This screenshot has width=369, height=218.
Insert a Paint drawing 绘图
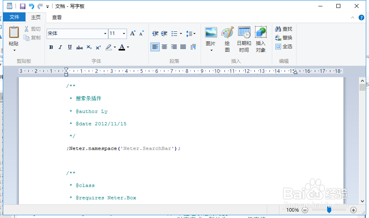pos(227,39)
